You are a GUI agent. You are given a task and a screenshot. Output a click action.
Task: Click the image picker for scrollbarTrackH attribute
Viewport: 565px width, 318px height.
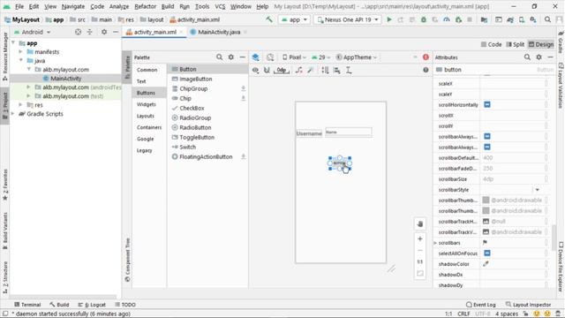486,222
